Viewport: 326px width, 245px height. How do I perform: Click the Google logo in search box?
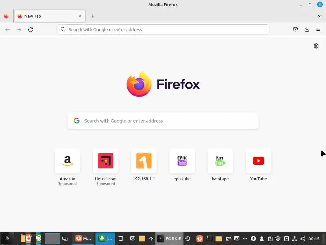(77, 121)
